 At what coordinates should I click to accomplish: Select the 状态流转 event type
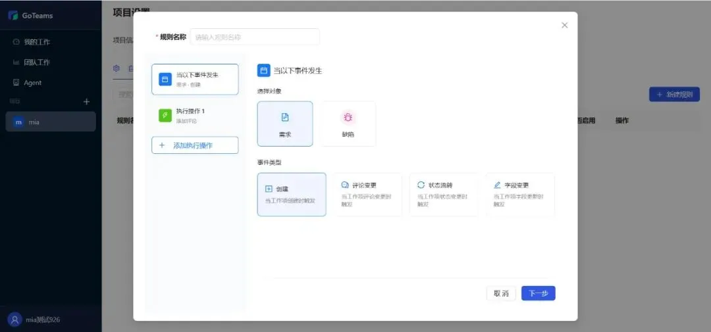[444, 195]
